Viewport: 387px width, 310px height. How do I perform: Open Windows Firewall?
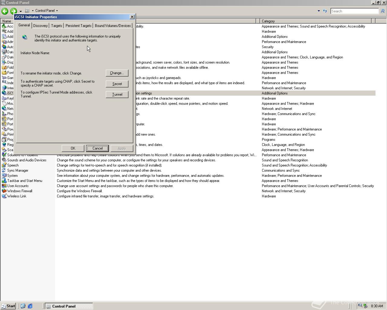(x=20, y=191)
